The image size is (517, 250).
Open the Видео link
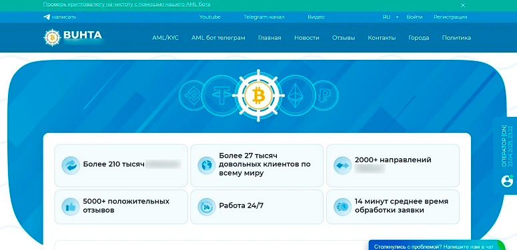[x=316, y=17]
